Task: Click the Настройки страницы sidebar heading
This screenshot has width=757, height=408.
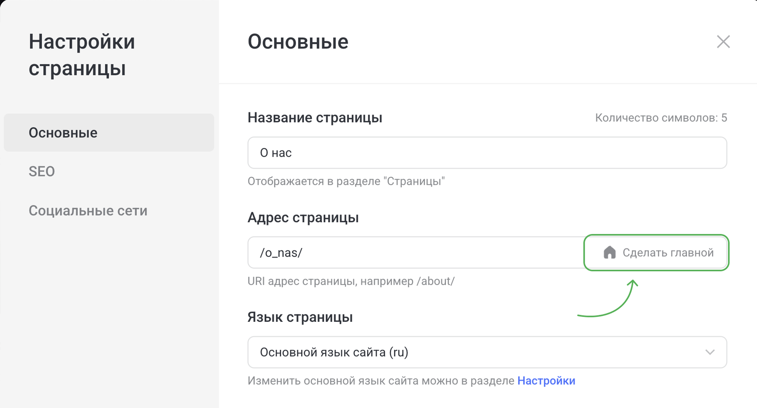Action: point(82,55)
